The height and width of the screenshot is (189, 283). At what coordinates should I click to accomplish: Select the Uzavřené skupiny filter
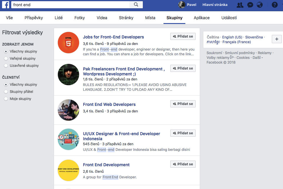point(6,66)
